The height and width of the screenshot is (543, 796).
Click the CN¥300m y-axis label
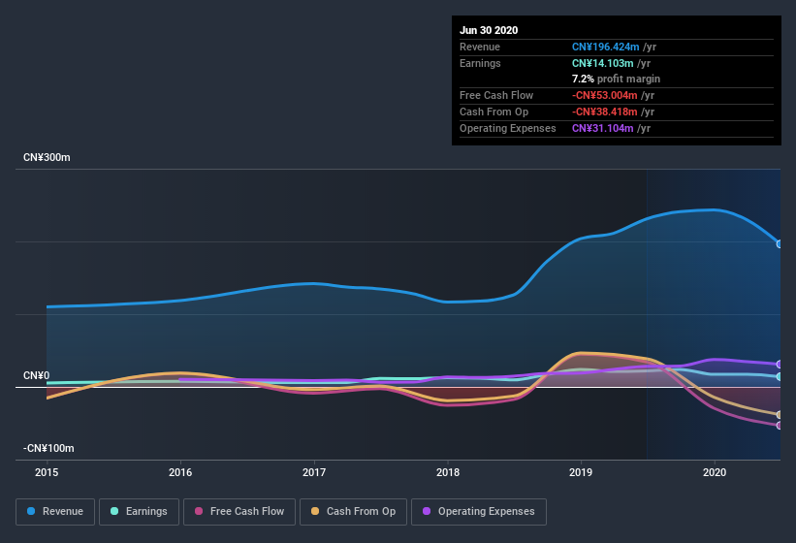[x=47, y=157]
